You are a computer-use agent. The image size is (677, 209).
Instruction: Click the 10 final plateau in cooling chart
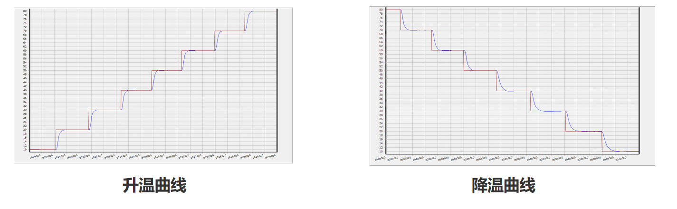point(627,152)
